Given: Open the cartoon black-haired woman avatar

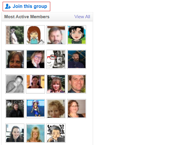Looking at the screenshot, I should (x=77, y=35).
